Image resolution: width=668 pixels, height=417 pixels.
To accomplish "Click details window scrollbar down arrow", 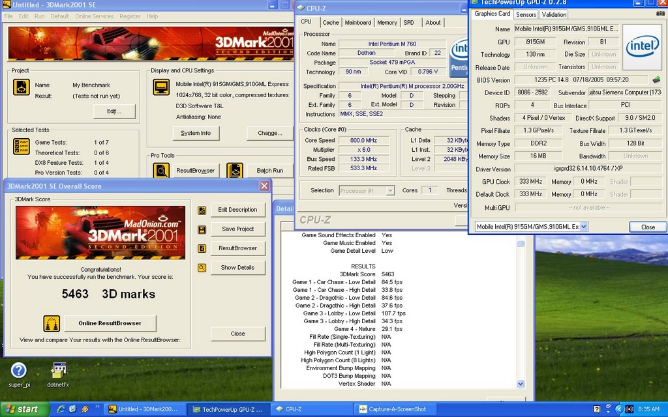I will (x=520, y=384).
